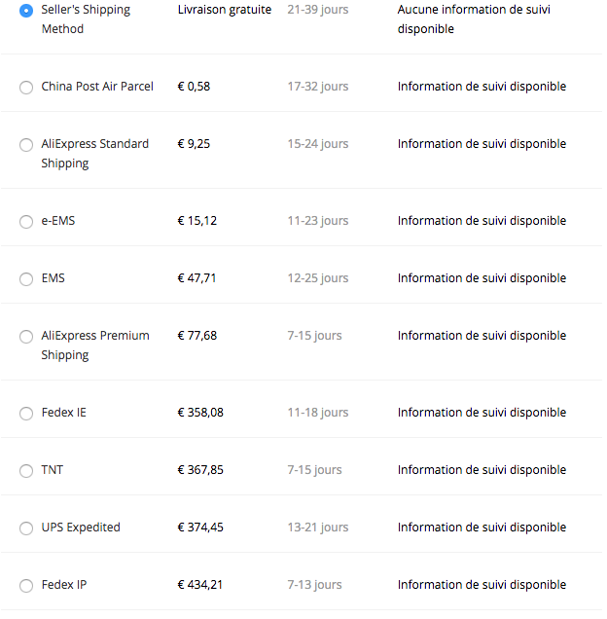The image size is (607, 619).
Task: Click the € 0,58 price
Action: (194, 87)
